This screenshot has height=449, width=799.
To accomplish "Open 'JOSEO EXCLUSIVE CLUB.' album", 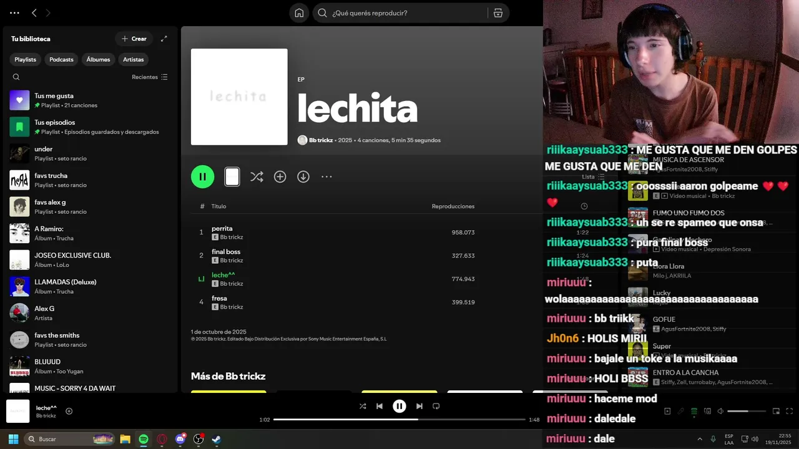I will (91, 260).
